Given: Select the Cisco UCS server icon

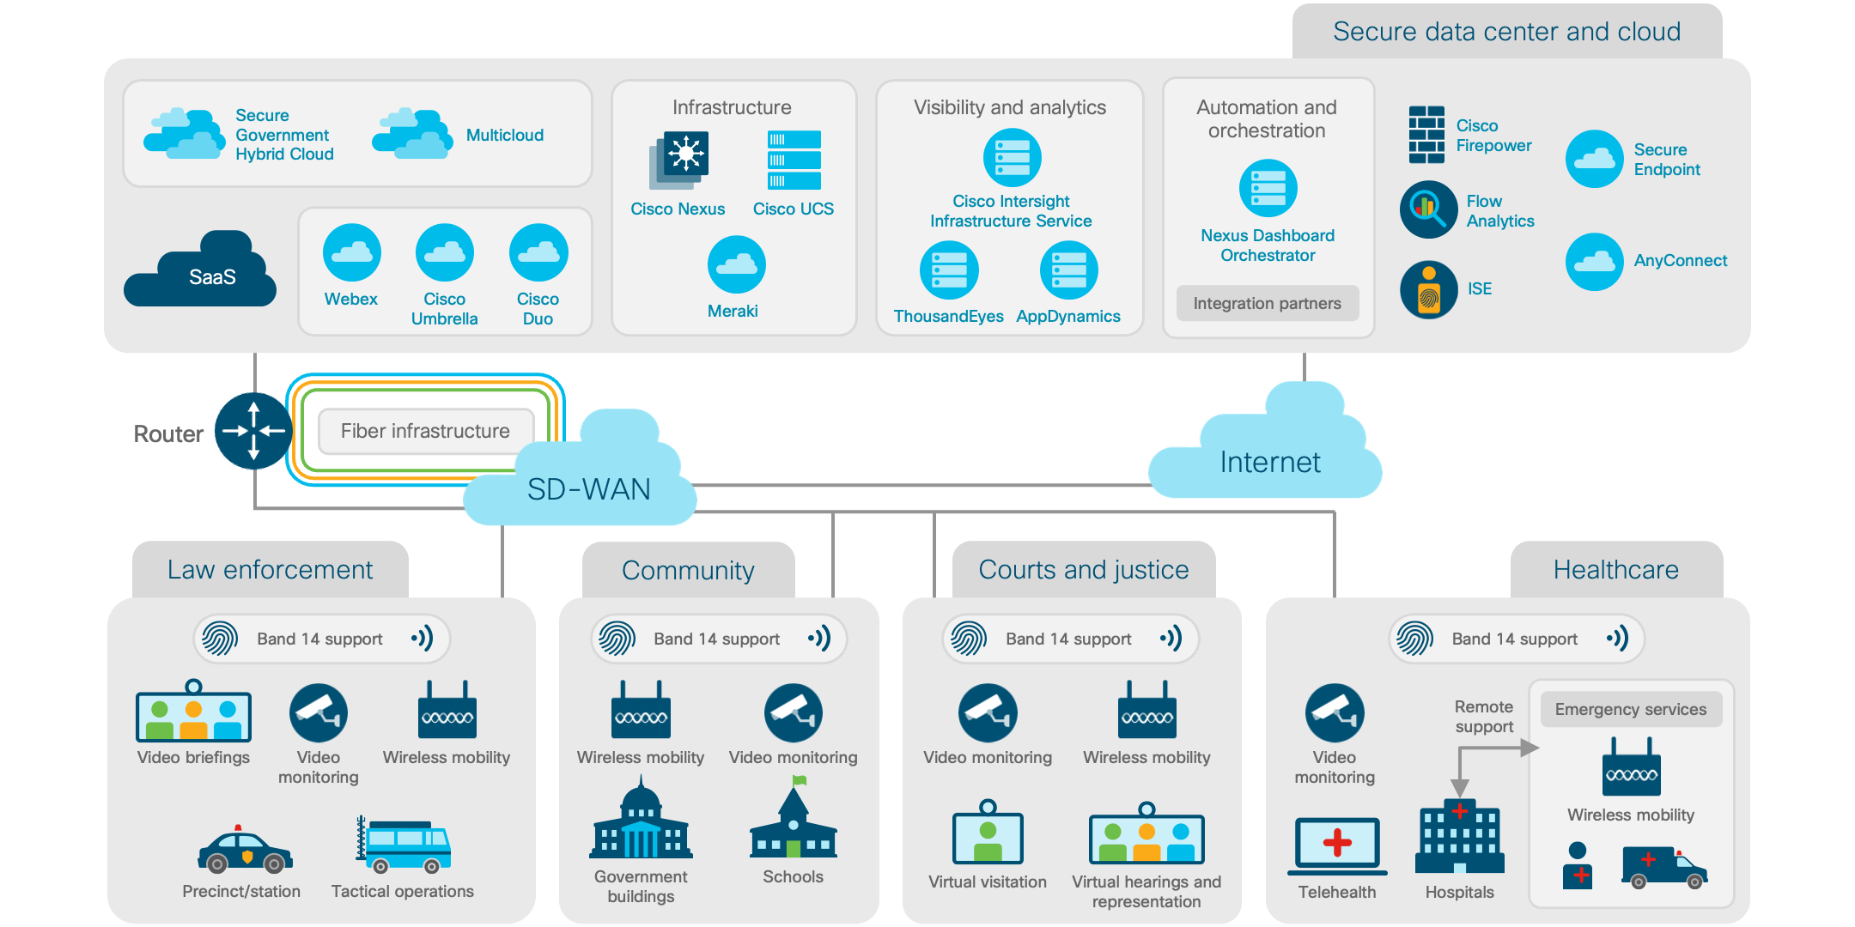Looking at the screenshot, I should 794,160.
